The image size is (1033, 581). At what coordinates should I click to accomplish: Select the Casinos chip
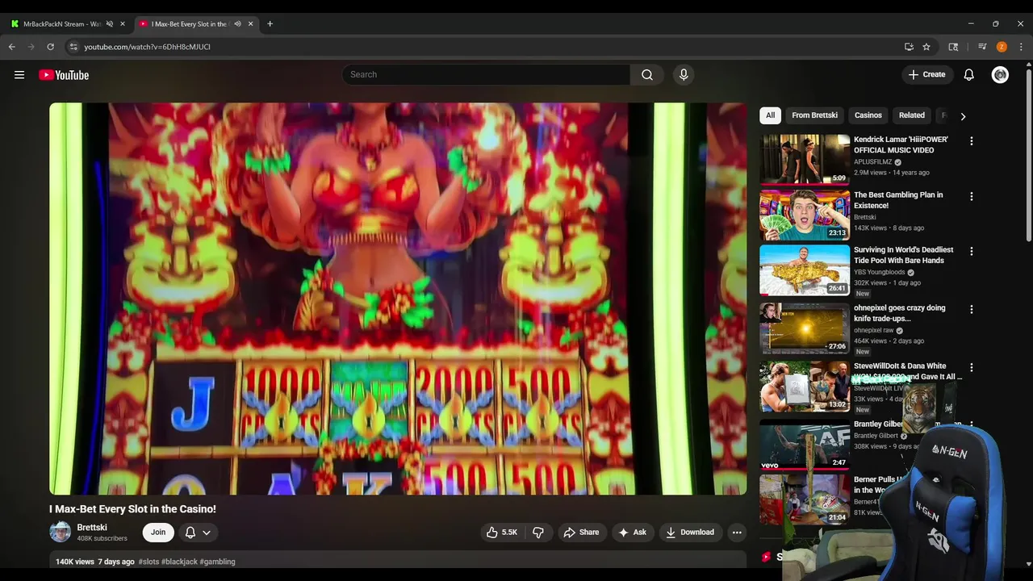coord(868,115)
